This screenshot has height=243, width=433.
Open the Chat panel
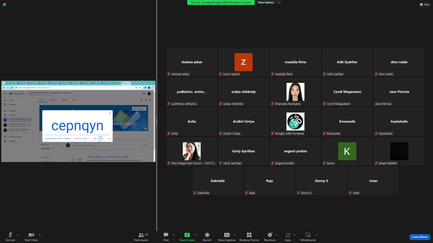(166, 236)
